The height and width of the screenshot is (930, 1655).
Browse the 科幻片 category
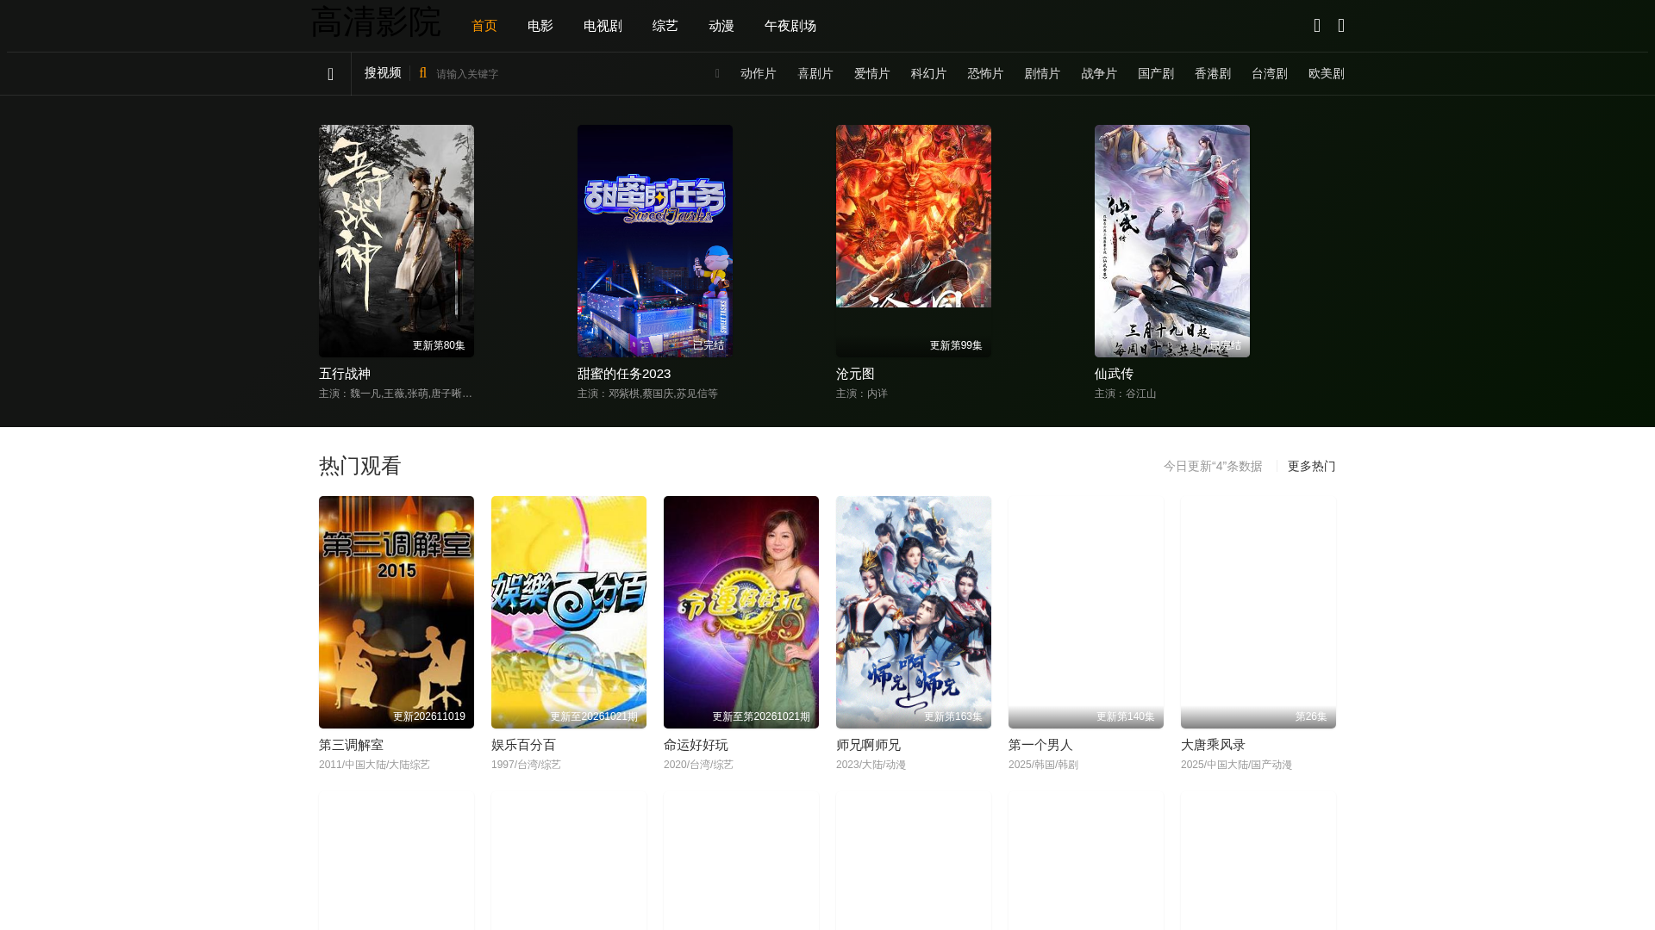(929, 74)
